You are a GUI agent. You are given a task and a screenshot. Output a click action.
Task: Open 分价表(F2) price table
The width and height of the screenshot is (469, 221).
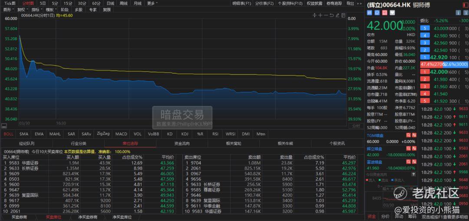[x=264, y=3]
